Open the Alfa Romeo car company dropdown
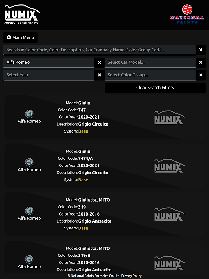The image size is (209, 279). click(49, 62)
